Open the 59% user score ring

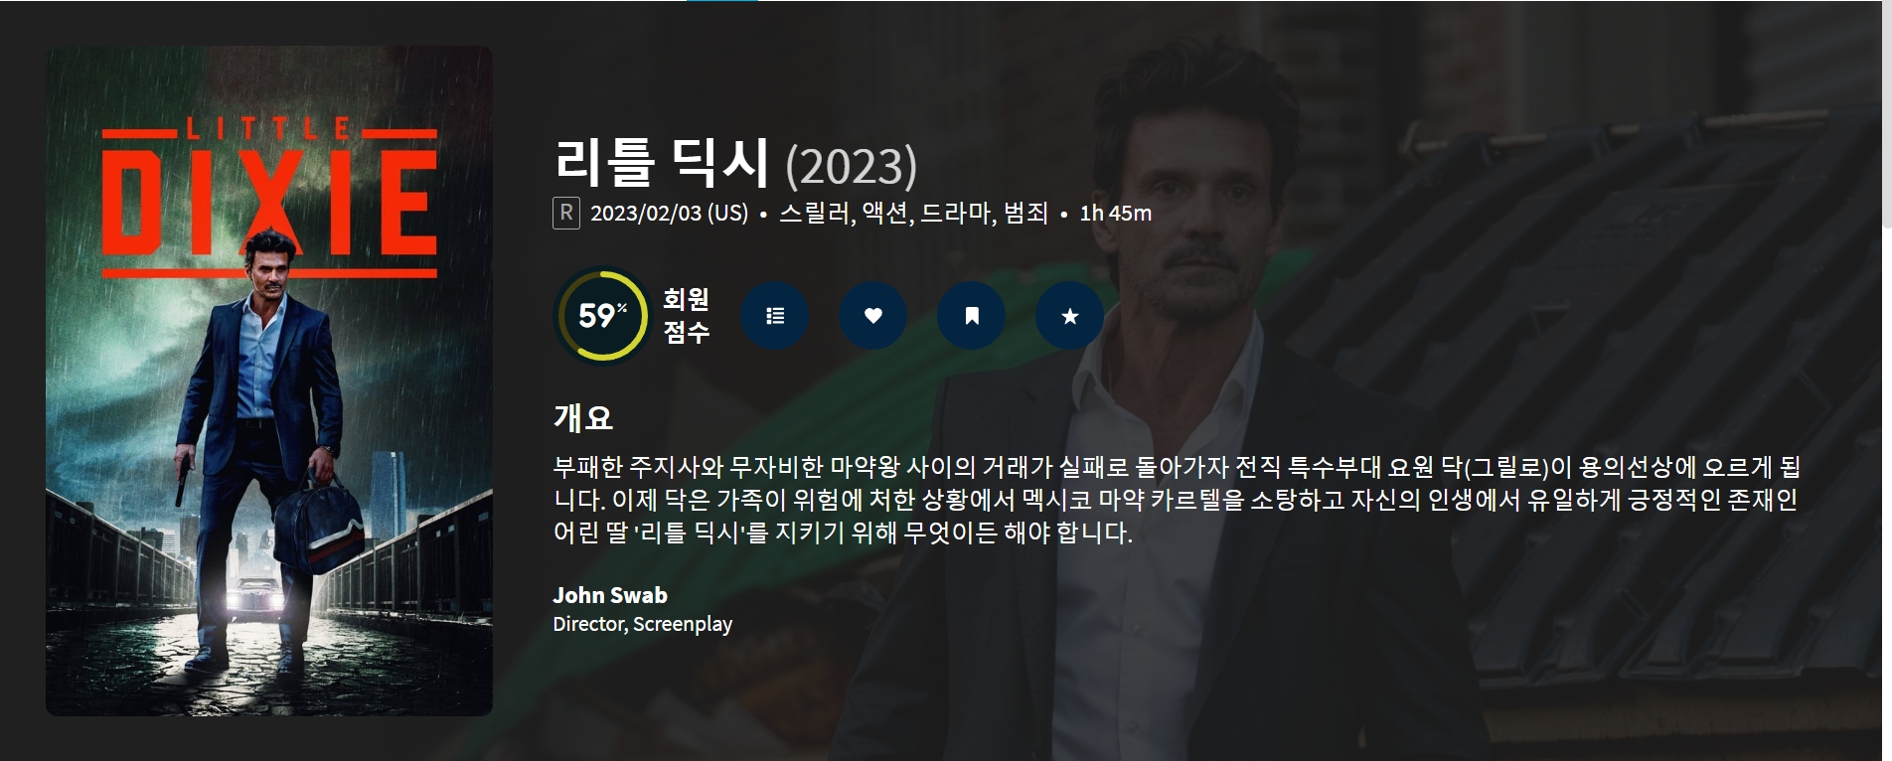pyautogui.click(x=601, y=316)
